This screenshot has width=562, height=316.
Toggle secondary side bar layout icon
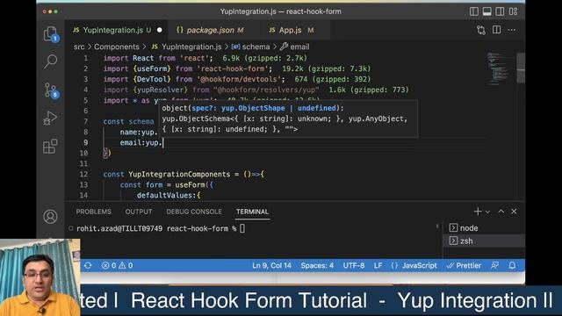point(500,11)
